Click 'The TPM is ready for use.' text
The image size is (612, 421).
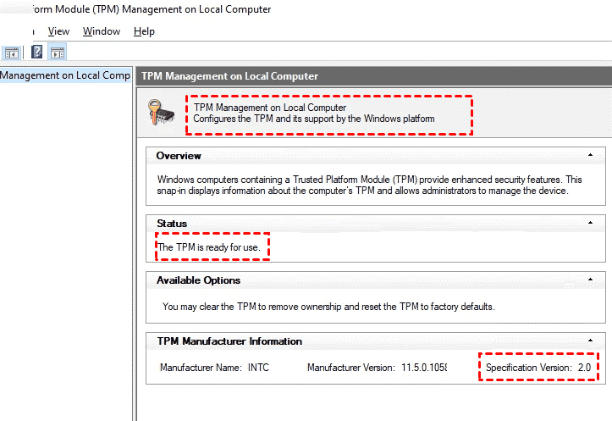click(x=209, y=247)
